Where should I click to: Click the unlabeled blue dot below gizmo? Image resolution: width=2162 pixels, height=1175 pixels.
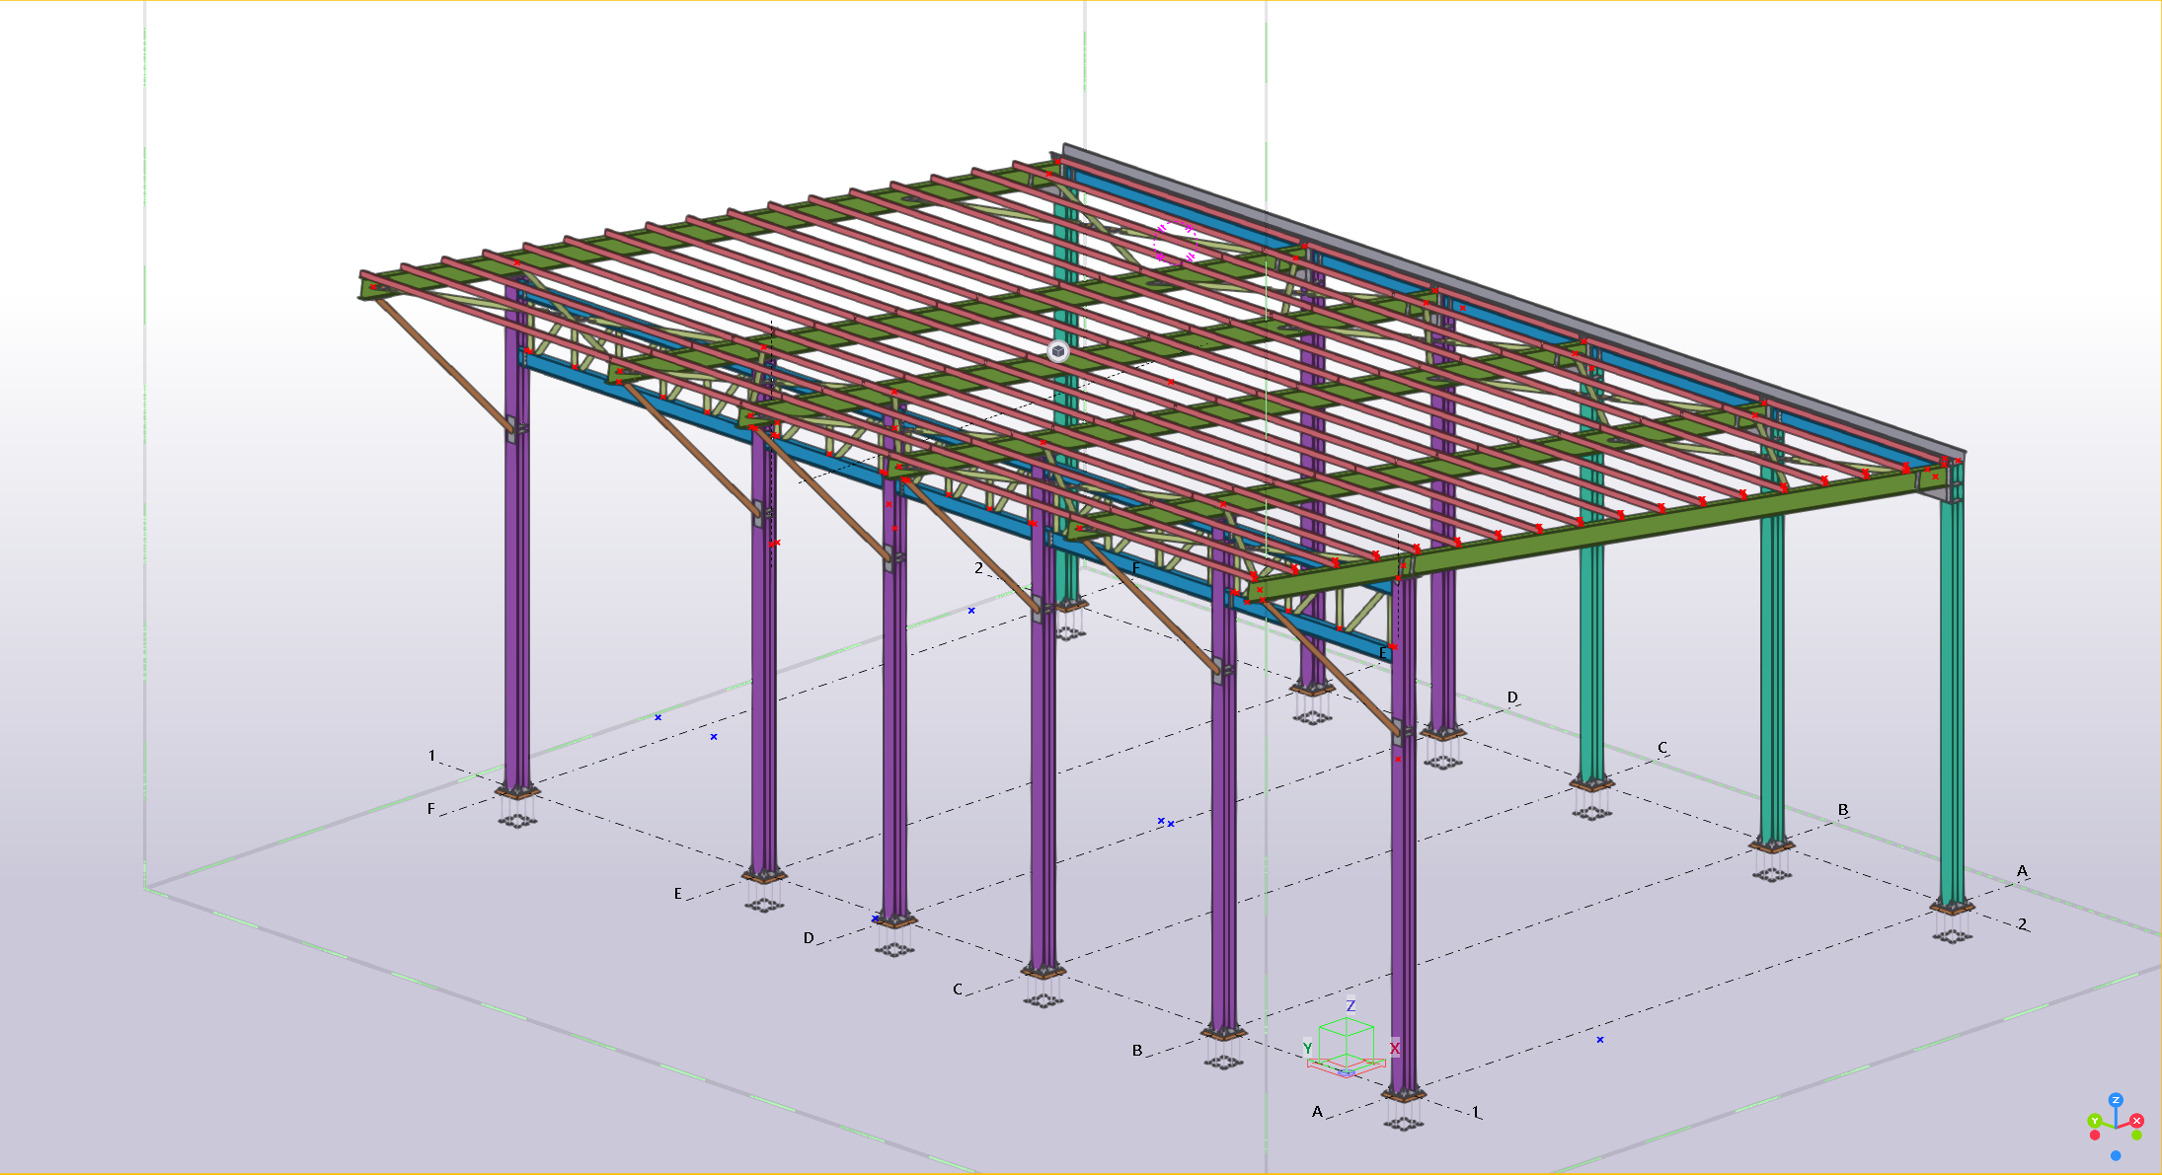(2116, 1155)
